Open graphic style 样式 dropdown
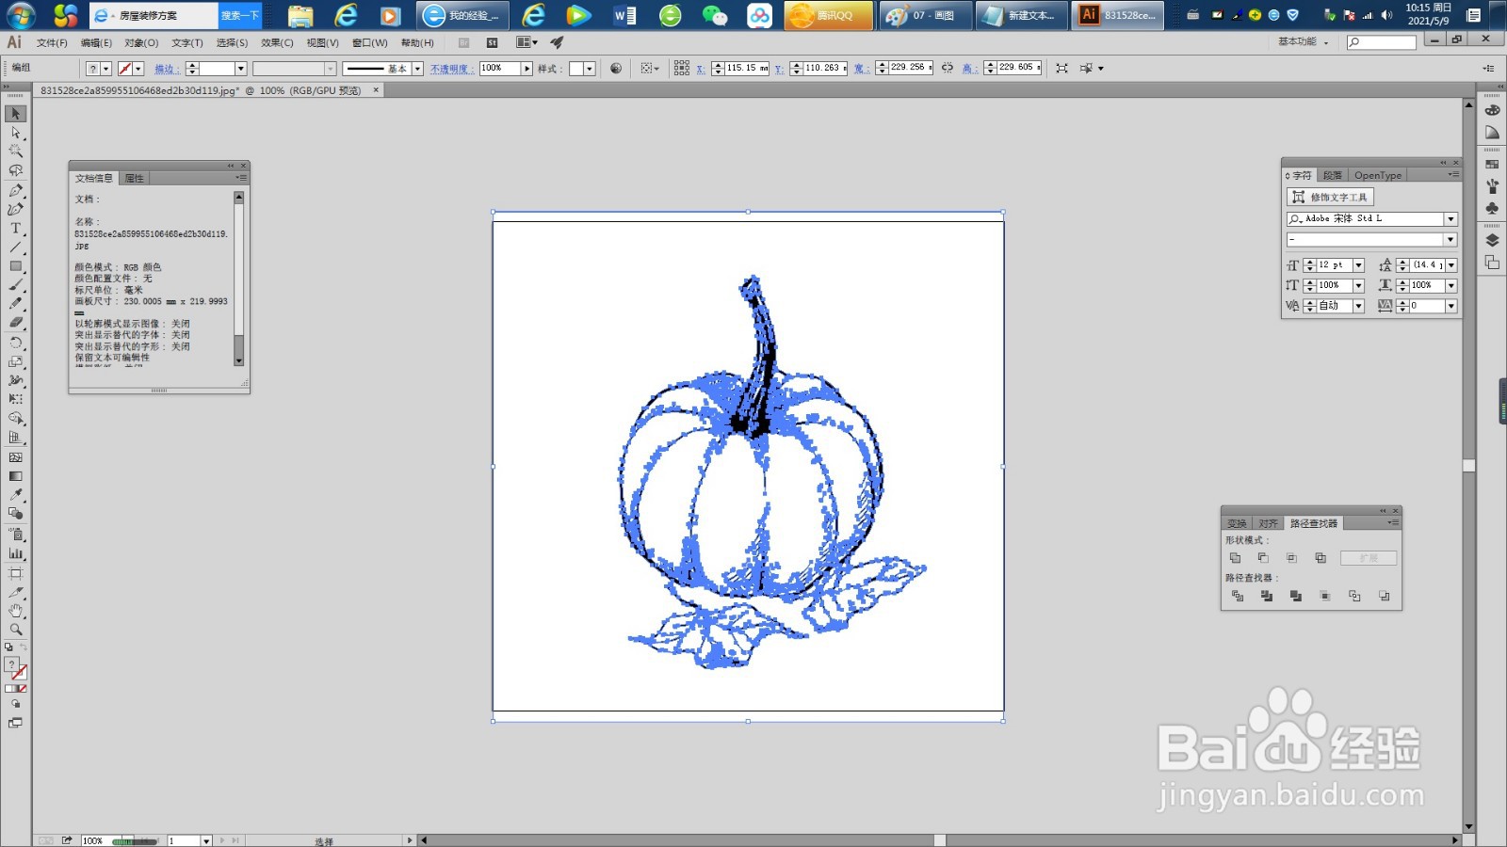The image size is (1507, 847). [x=589, y=69]
